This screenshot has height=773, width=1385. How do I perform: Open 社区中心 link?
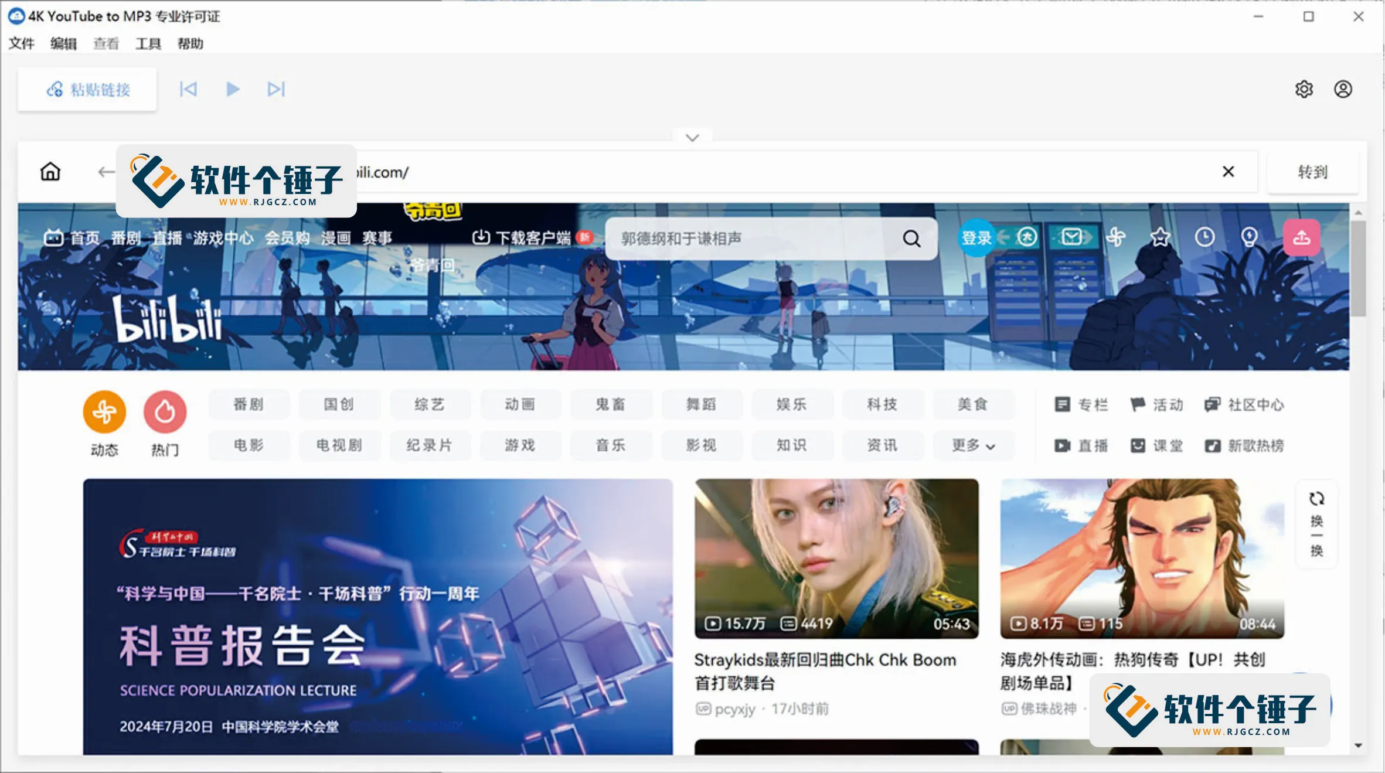[1244, 404]
